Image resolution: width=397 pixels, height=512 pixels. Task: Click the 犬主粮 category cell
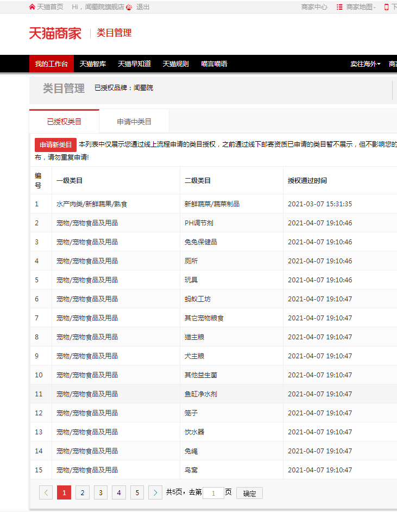click(194, 356)
